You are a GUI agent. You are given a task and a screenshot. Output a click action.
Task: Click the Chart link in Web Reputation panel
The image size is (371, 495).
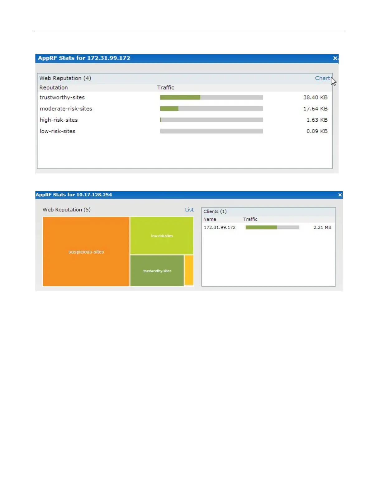[322, 78]
